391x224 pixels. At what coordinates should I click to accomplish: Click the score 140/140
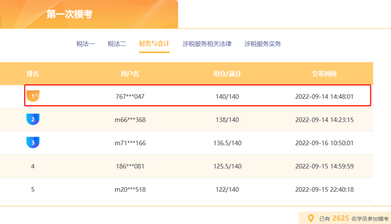[x=227, y=96]
